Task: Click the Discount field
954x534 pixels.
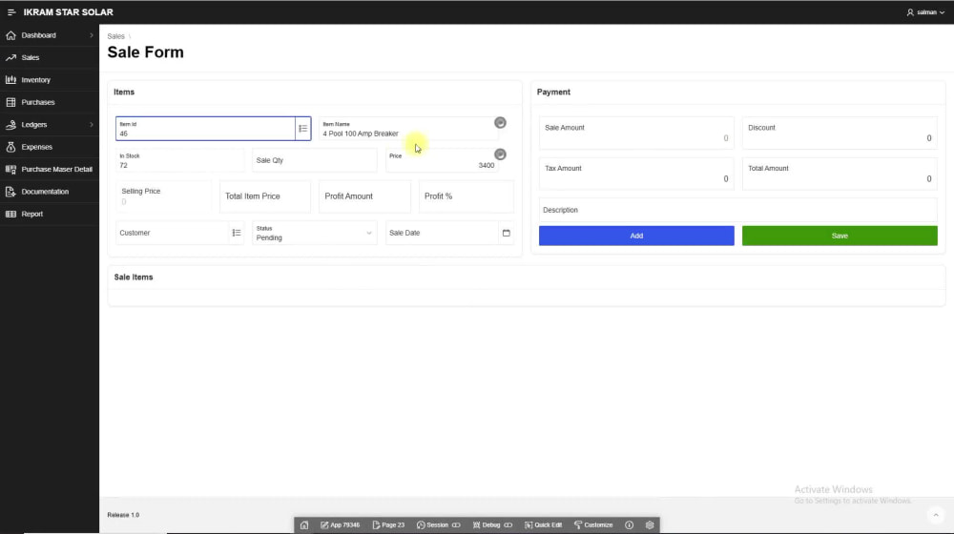Action: pos(840,133)
